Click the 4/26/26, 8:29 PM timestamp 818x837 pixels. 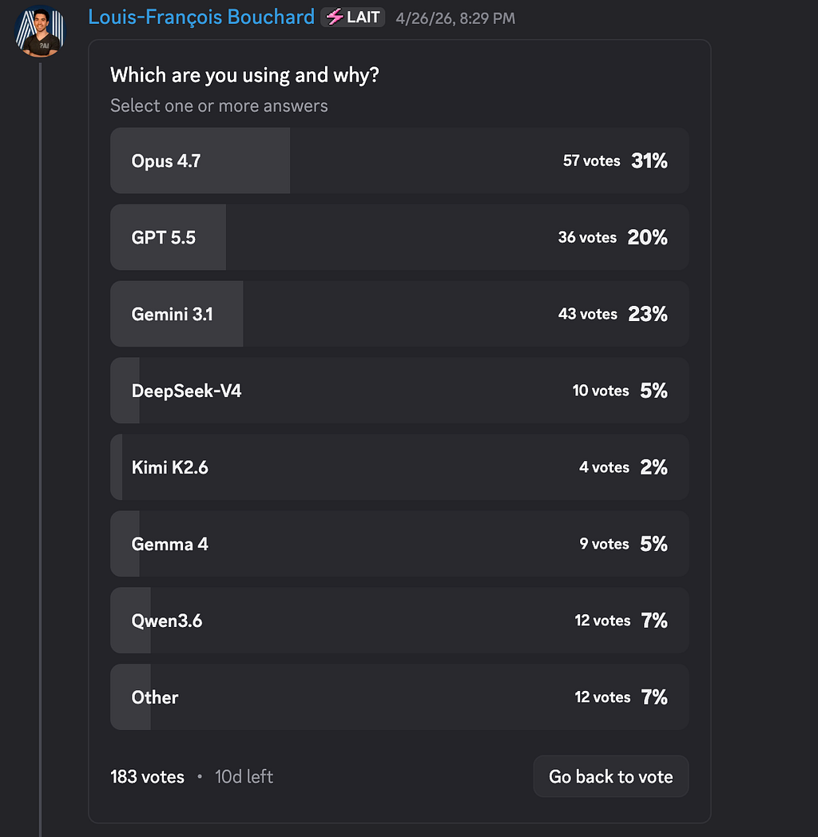point(455,18)
